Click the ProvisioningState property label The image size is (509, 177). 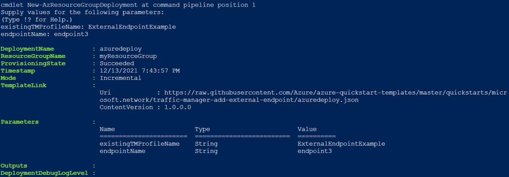pyautogui.click(x=33, y=63)
